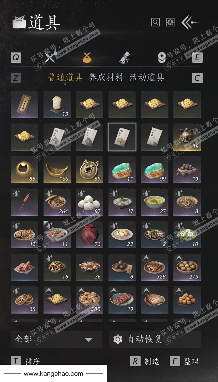Open settings gear next to search

(170, 22)
